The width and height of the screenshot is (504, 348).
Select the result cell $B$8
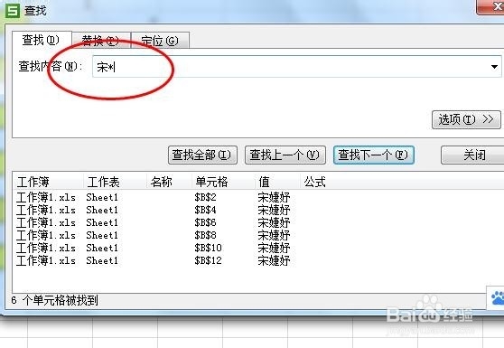pos(205,235)
